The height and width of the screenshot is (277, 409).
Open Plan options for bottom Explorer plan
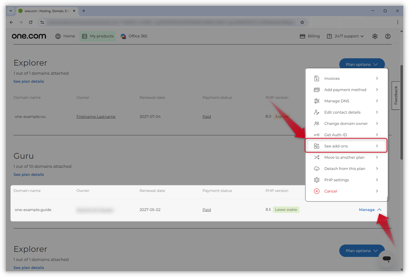(361, 251)
